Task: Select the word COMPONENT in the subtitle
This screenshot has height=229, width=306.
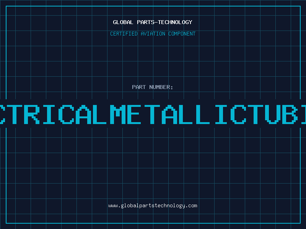Action: pyautogui.click(x=182, y=34)
